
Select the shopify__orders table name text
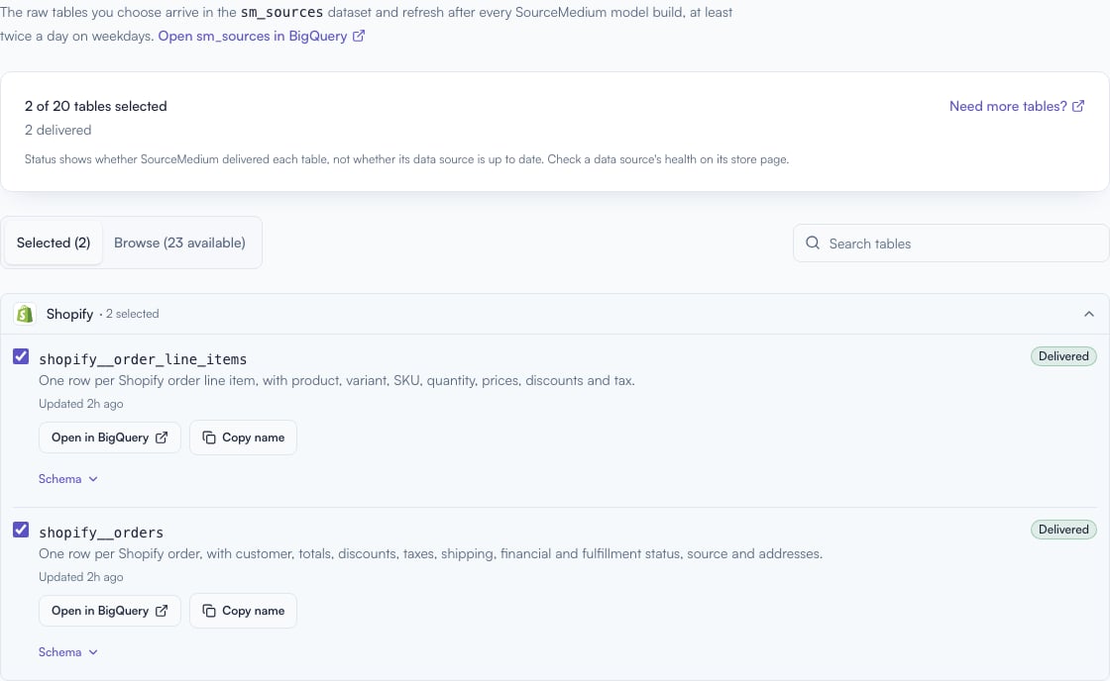click(x=101, y=533)
